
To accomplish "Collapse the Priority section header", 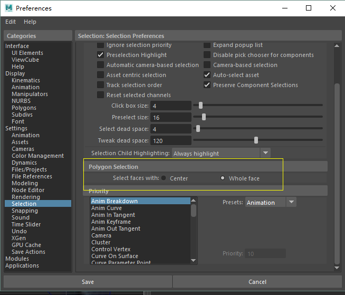I will point(206,191).
